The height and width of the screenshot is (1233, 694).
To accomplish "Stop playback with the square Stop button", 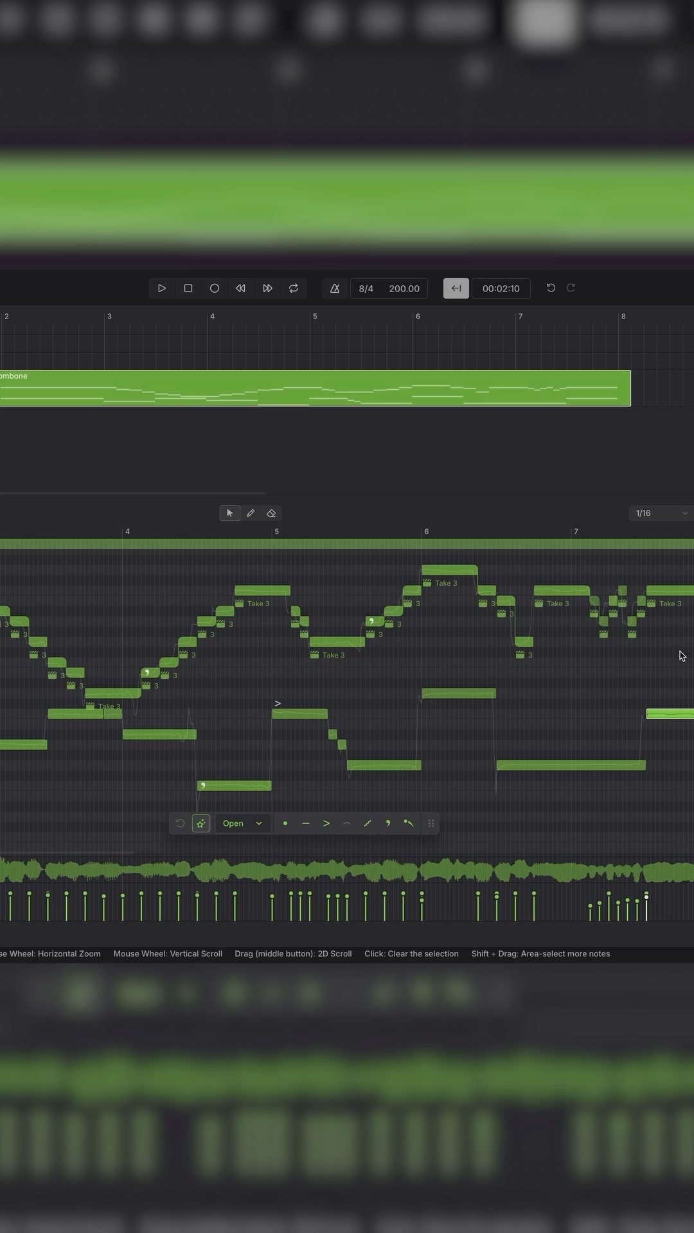I will [188, 288].
